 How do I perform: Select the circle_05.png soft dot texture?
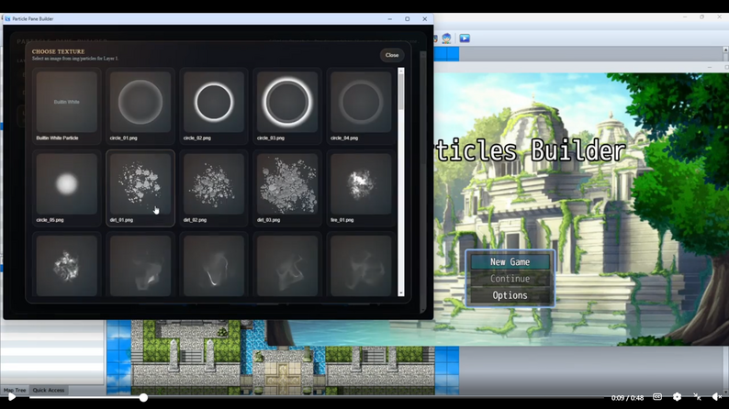[66, 188]
